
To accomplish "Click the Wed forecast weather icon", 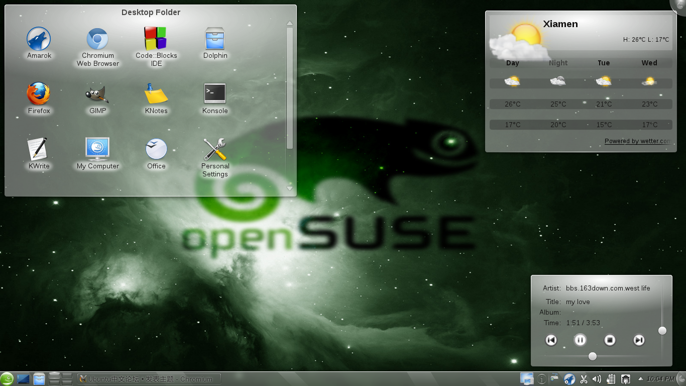I will point(649,81).
